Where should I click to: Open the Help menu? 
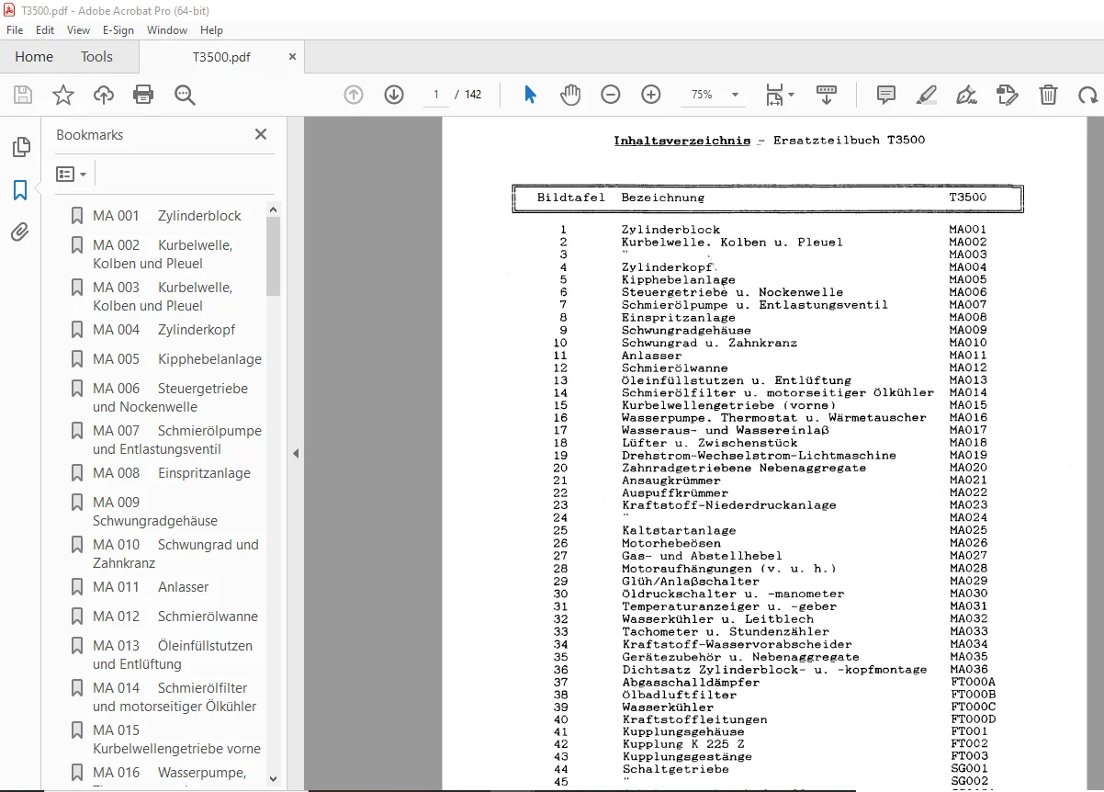(211, 30)
